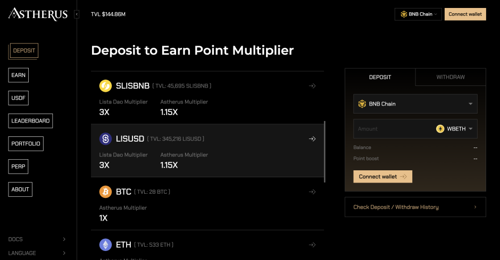Click the arrow on the SLISBNB row
Image resolution: width=500 pixels, height=260 pixels.
[x=312, y=86]
